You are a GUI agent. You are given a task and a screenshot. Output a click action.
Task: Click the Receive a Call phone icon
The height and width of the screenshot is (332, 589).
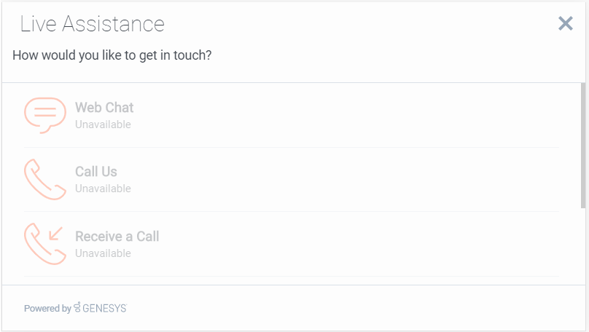coord(44,243)
